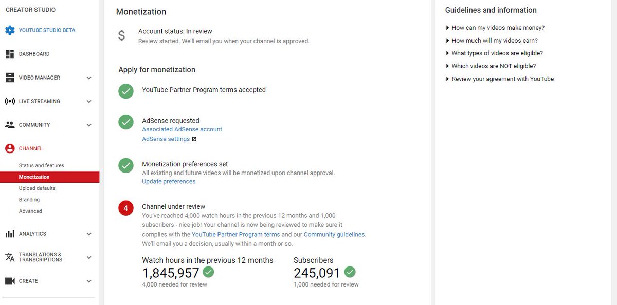Open Upload defaults settings
This screenshot has height=305, width=617.
tap(37, 188)
